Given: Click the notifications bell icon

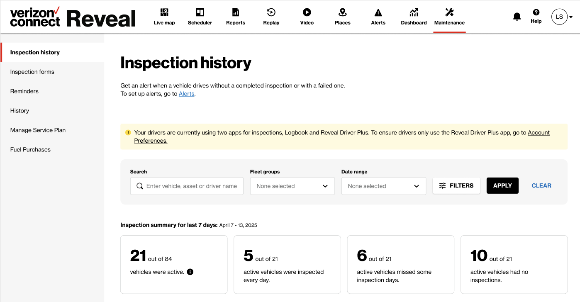Looking at the screenshot, I should 517,17.
